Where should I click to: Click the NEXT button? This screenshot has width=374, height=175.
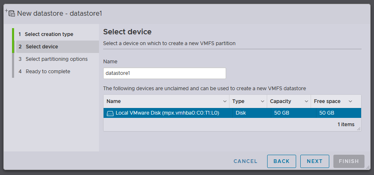pyautogui.click(x=315, y=161)
